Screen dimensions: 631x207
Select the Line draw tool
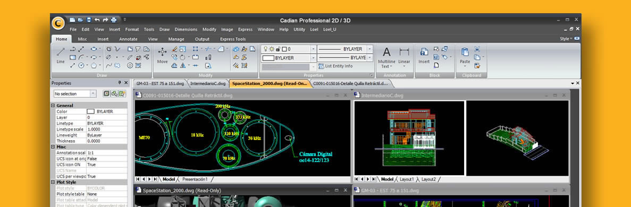coord(61,56)
